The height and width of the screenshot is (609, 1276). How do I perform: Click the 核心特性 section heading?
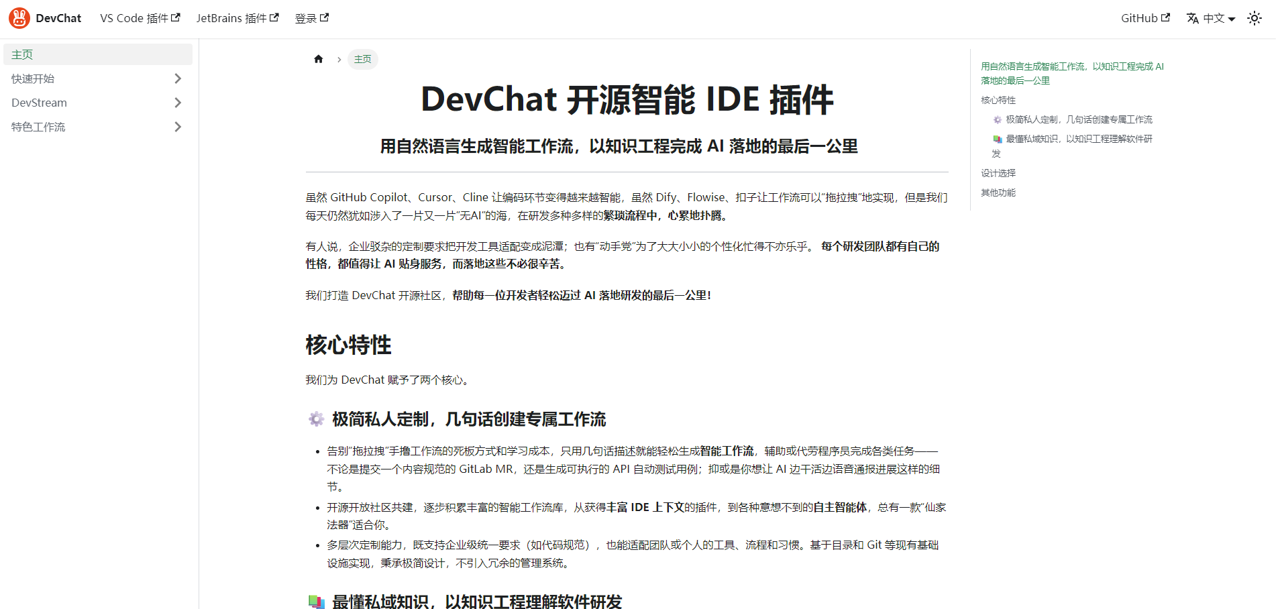348,345
